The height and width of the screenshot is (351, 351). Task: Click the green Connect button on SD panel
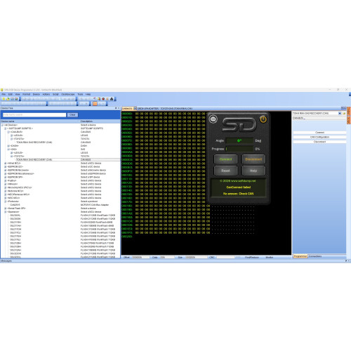226,159
